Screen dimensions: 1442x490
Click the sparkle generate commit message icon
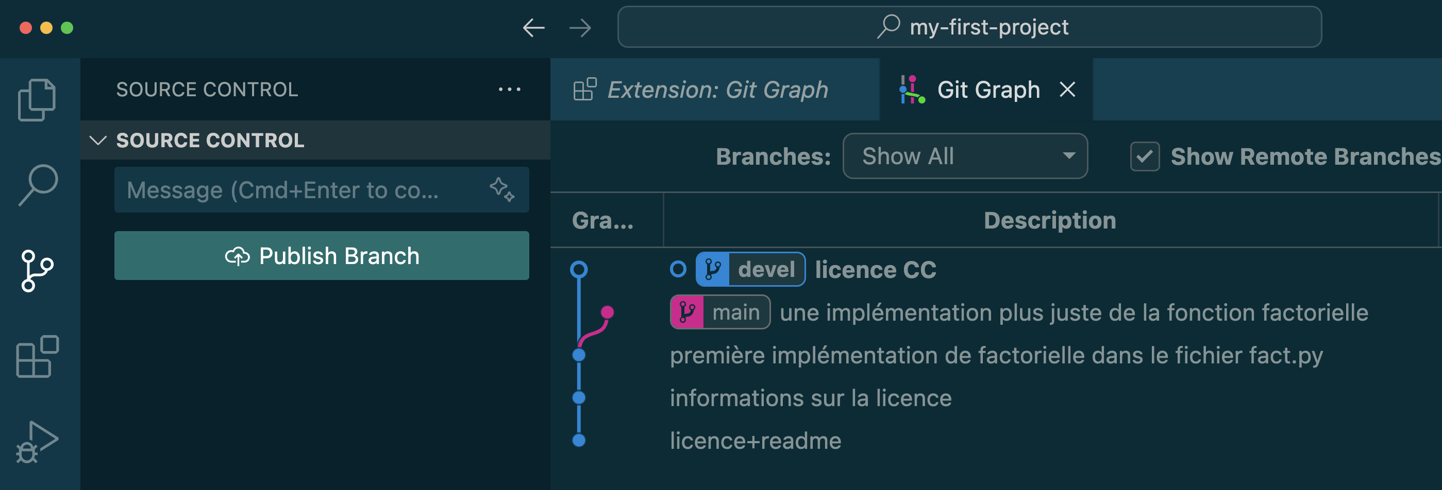501,189
